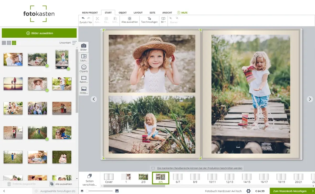The width and height of the screenshot is (315, 194).
Task: Click the large image zoom-in icon
Action: [x=117, y=191]
